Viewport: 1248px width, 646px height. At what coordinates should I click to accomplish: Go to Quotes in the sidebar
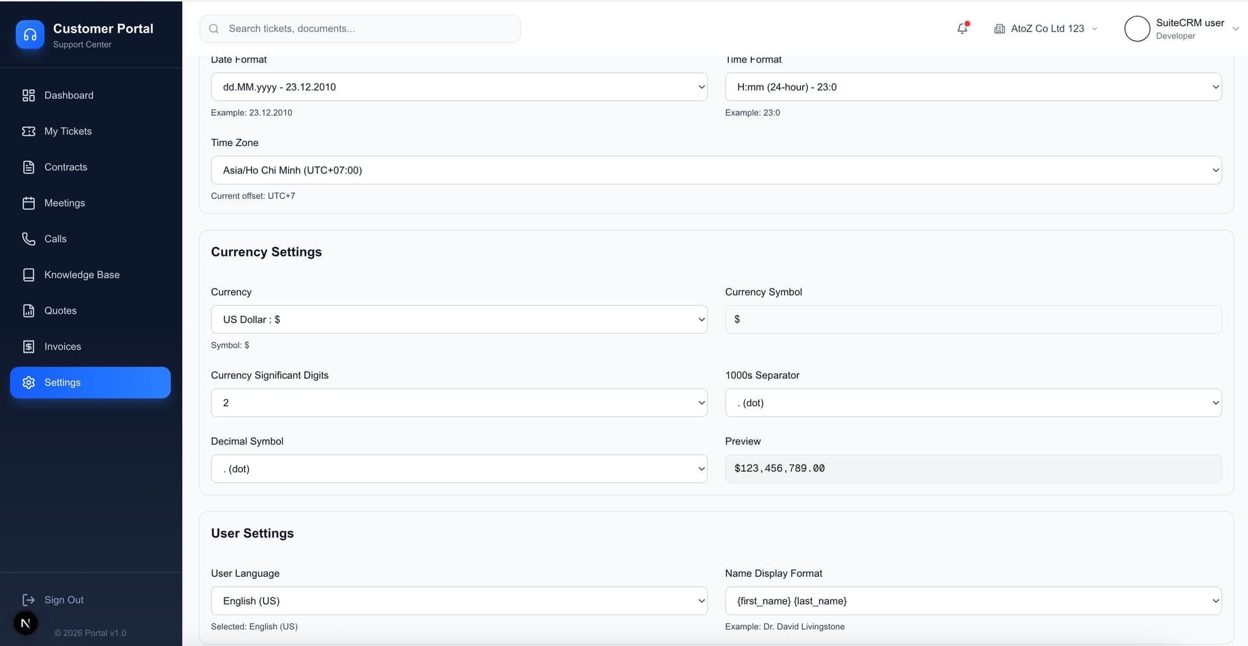click(60, 311)
